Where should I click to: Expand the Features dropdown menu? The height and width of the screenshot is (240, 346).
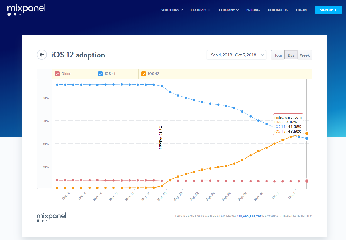click(x=200, y=10)
